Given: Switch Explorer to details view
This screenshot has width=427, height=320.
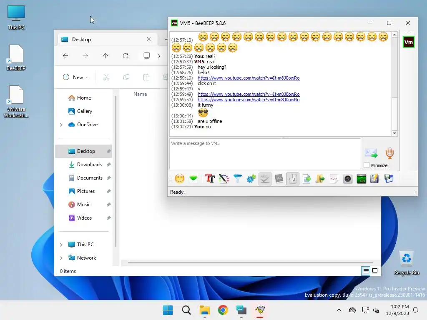Looking at the screenshot, I should (x=366, y=271).
